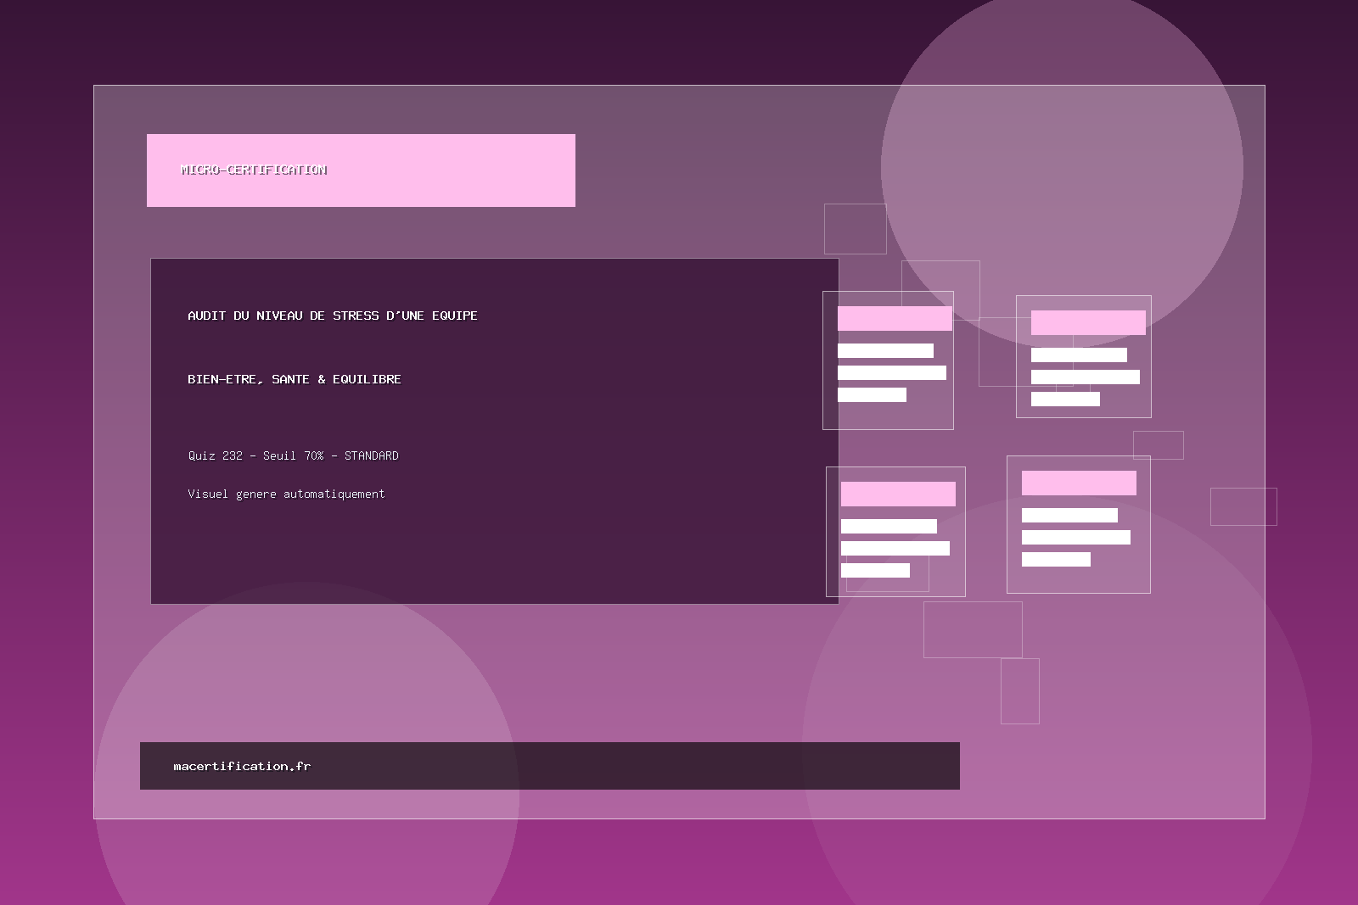Click the pink header bar of the bottom-left card
Image resolution: width=1358 pixels, height=905 pixels.
pyautogui.click(x=898, y=494)
